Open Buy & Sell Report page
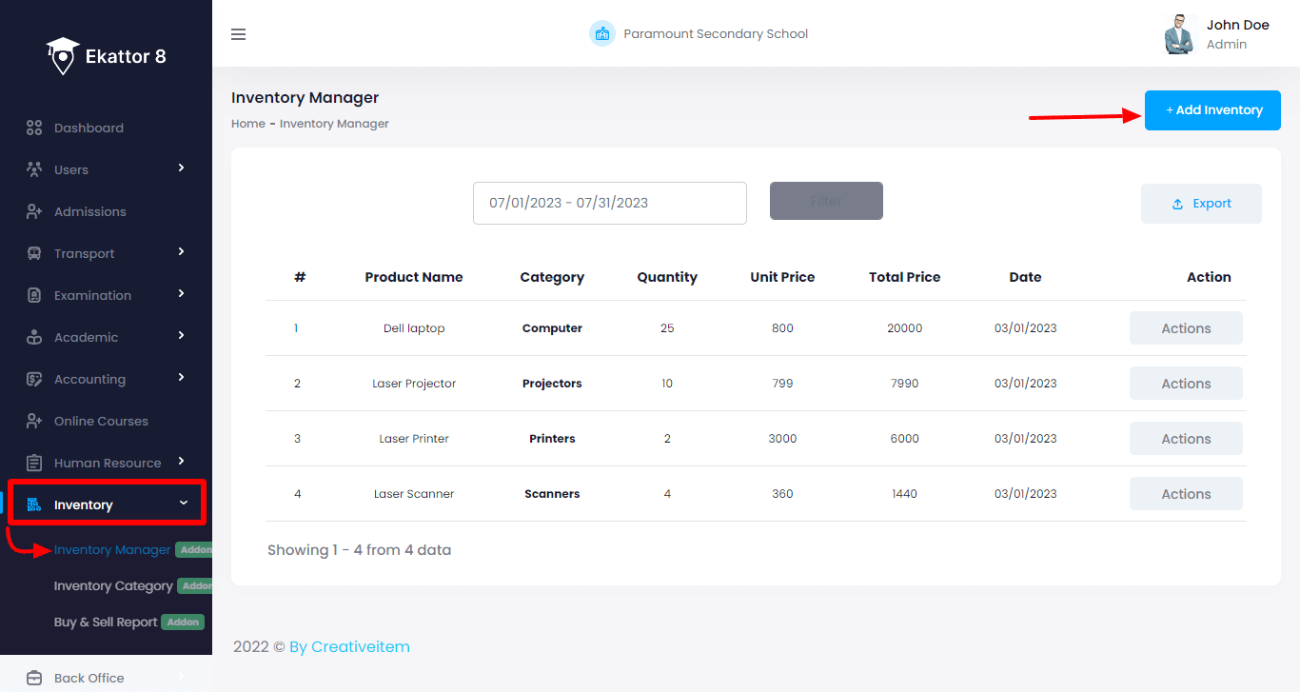 pos(106,622)
